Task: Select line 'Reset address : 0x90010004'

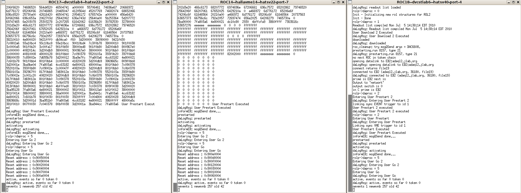Action: click(199, 172)
